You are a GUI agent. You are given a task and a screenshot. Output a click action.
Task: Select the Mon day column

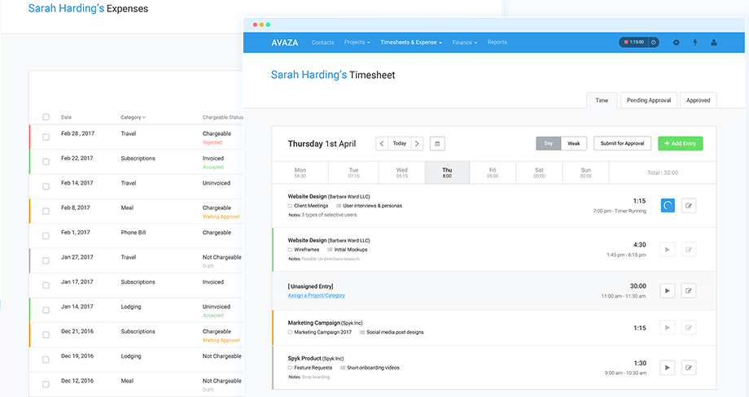(300, 172)
